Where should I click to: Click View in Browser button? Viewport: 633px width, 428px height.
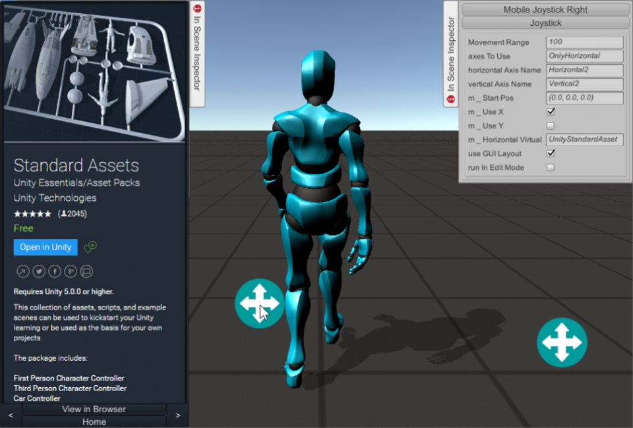(x=94, y=409)
